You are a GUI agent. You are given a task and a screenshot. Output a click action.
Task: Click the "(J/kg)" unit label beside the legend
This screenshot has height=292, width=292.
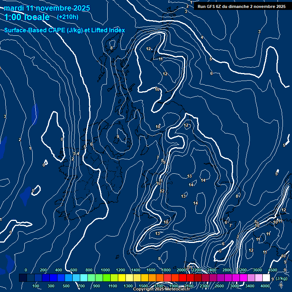click(281, 279)
